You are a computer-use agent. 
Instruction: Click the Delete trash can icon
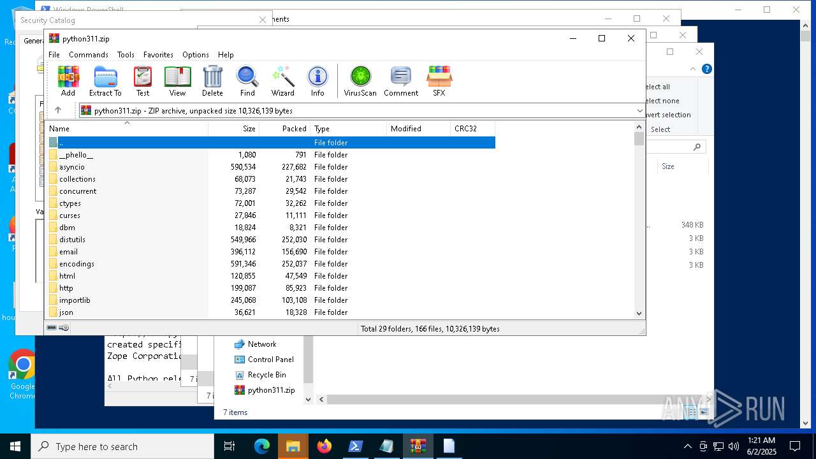(x=212, y=81)
